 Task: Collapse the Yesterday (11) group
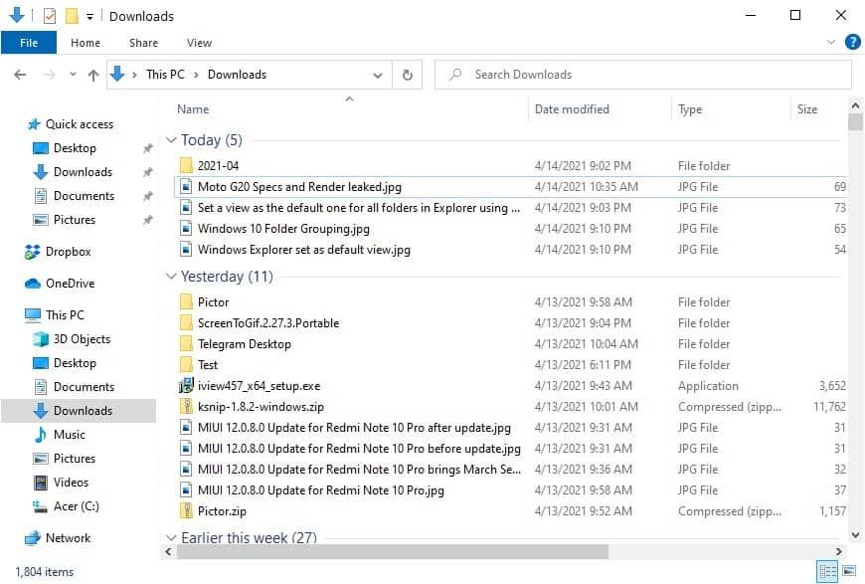click(x=171, y=277)
